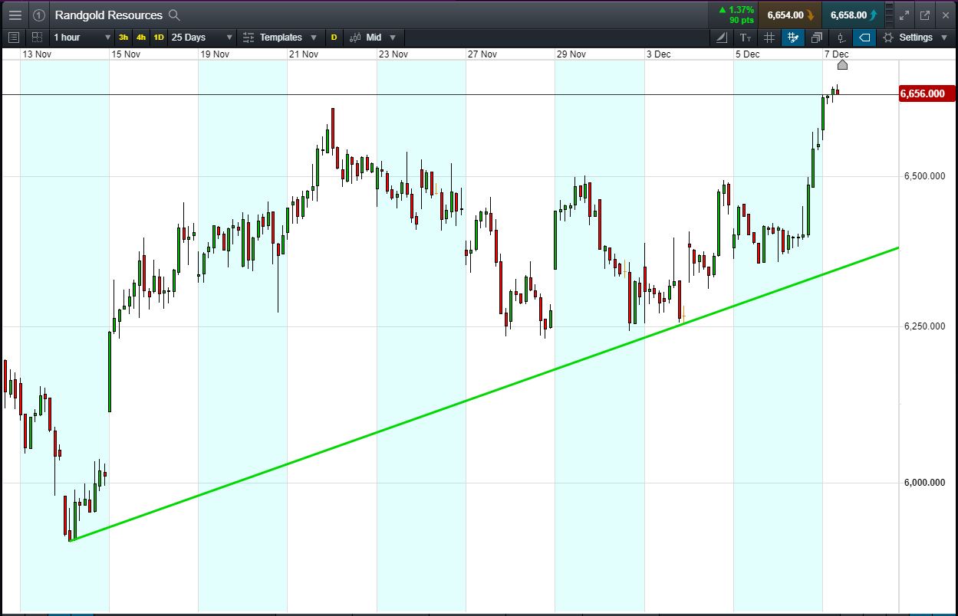958x616 pixels.
Task: Expand the Mid price type dropdown
Action: click(393, 38)
